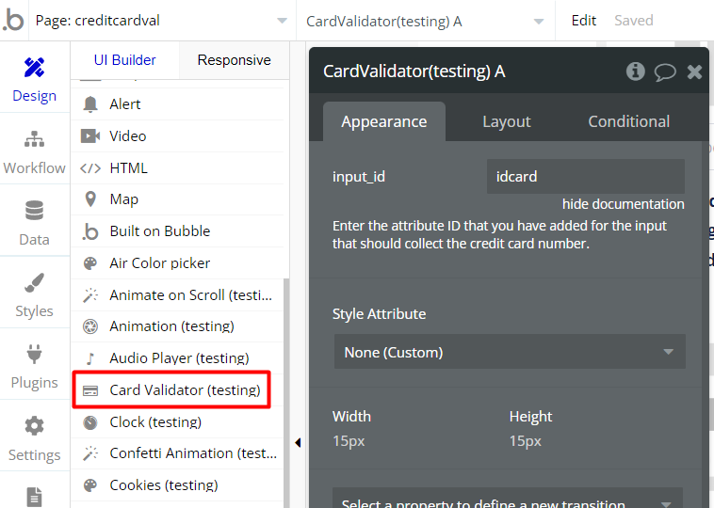Open the Data section
Image resolution: width=714 pixels, height=508 pixels.
point(34,223)
